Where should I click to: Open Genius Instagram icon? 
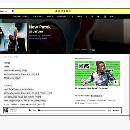click(105, 17)
